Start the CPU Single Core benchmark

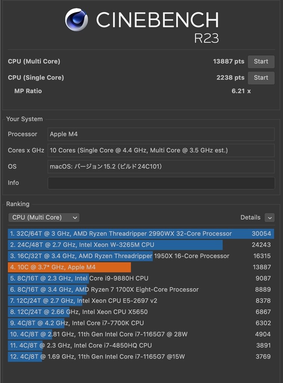261,78
